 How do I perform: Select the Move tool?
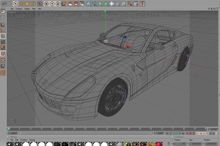21,4
